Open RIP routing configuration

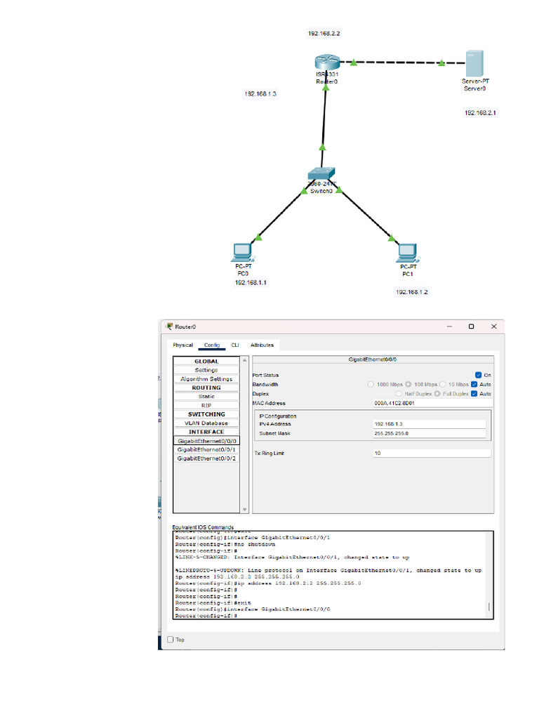tap(206, 405)
